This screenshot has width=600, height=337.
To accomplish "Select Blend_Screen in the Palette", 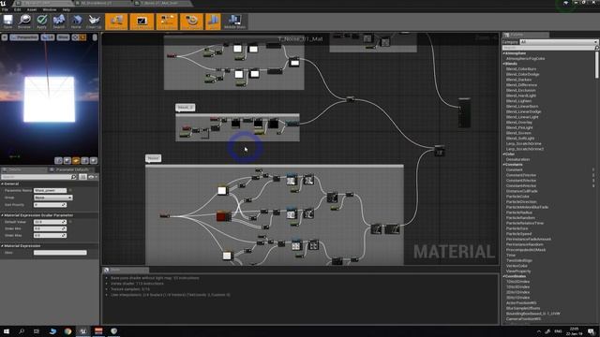I will (x=518, y=133).
